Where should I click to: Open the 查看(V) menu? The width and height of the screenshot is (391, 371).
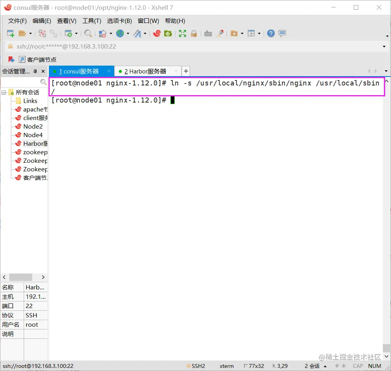66,21
